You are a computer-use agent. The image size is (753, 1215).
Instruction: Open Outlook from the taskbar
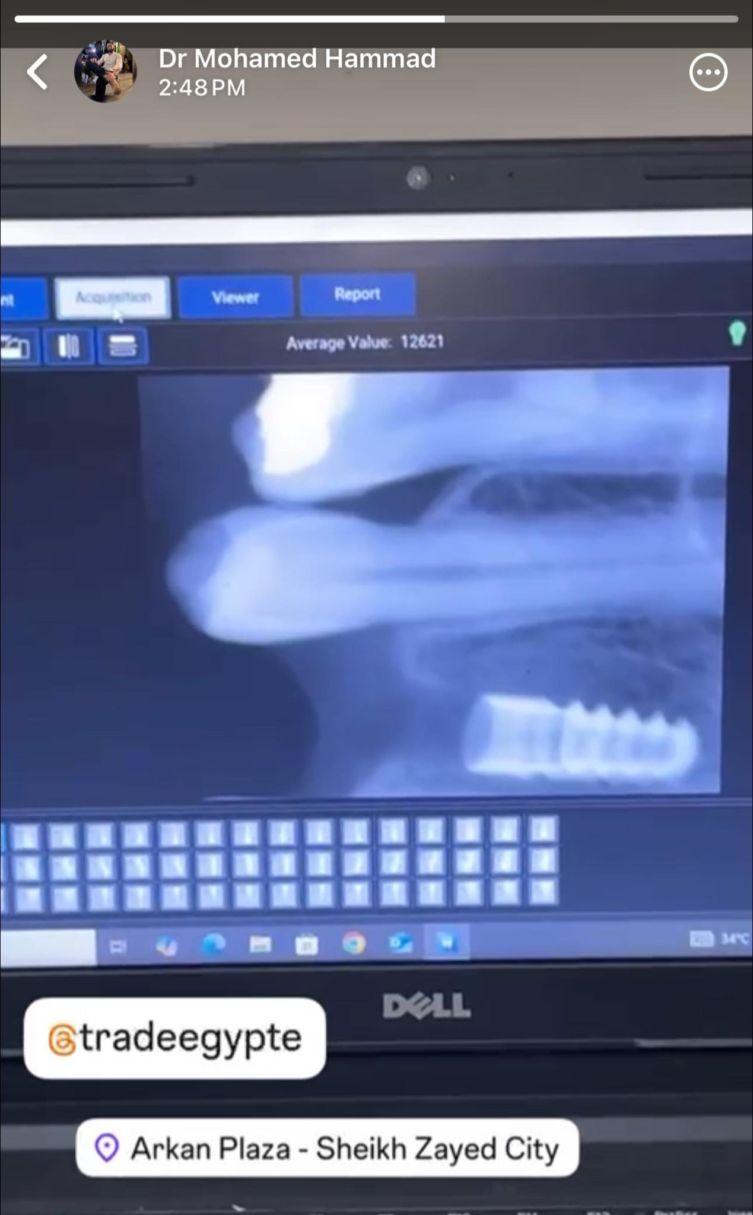coord(401,942)
